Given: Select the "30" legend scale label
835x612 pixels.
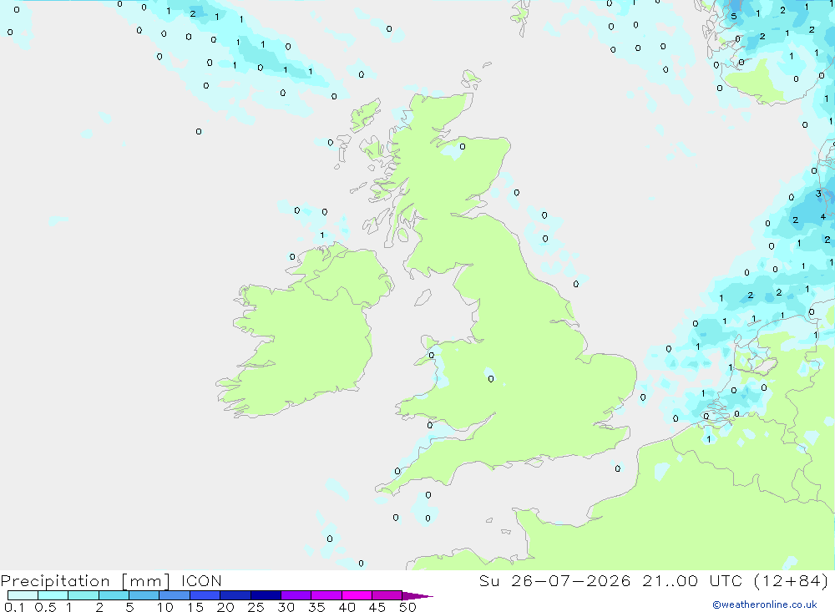Looking at the screenshot, I should pos(286,607).
